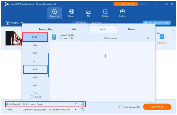Open the MV maker module
177x115 pixels.
[88, 13]
